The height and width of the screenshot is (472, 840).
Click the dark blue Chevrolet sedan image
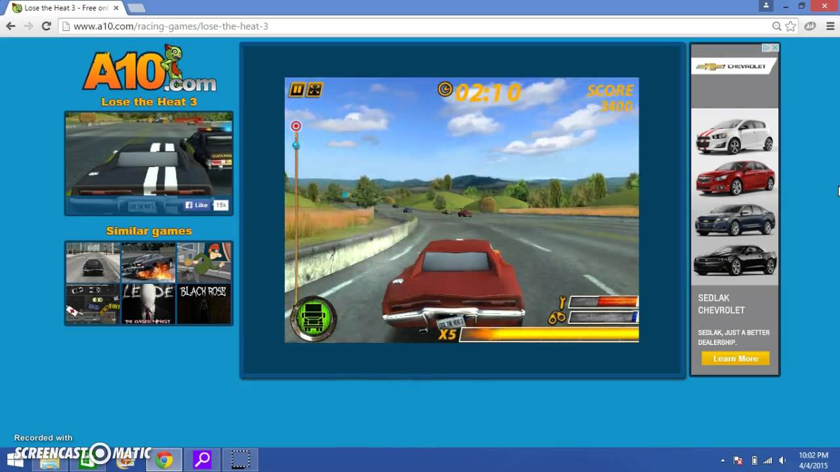[x=735, y=220]
